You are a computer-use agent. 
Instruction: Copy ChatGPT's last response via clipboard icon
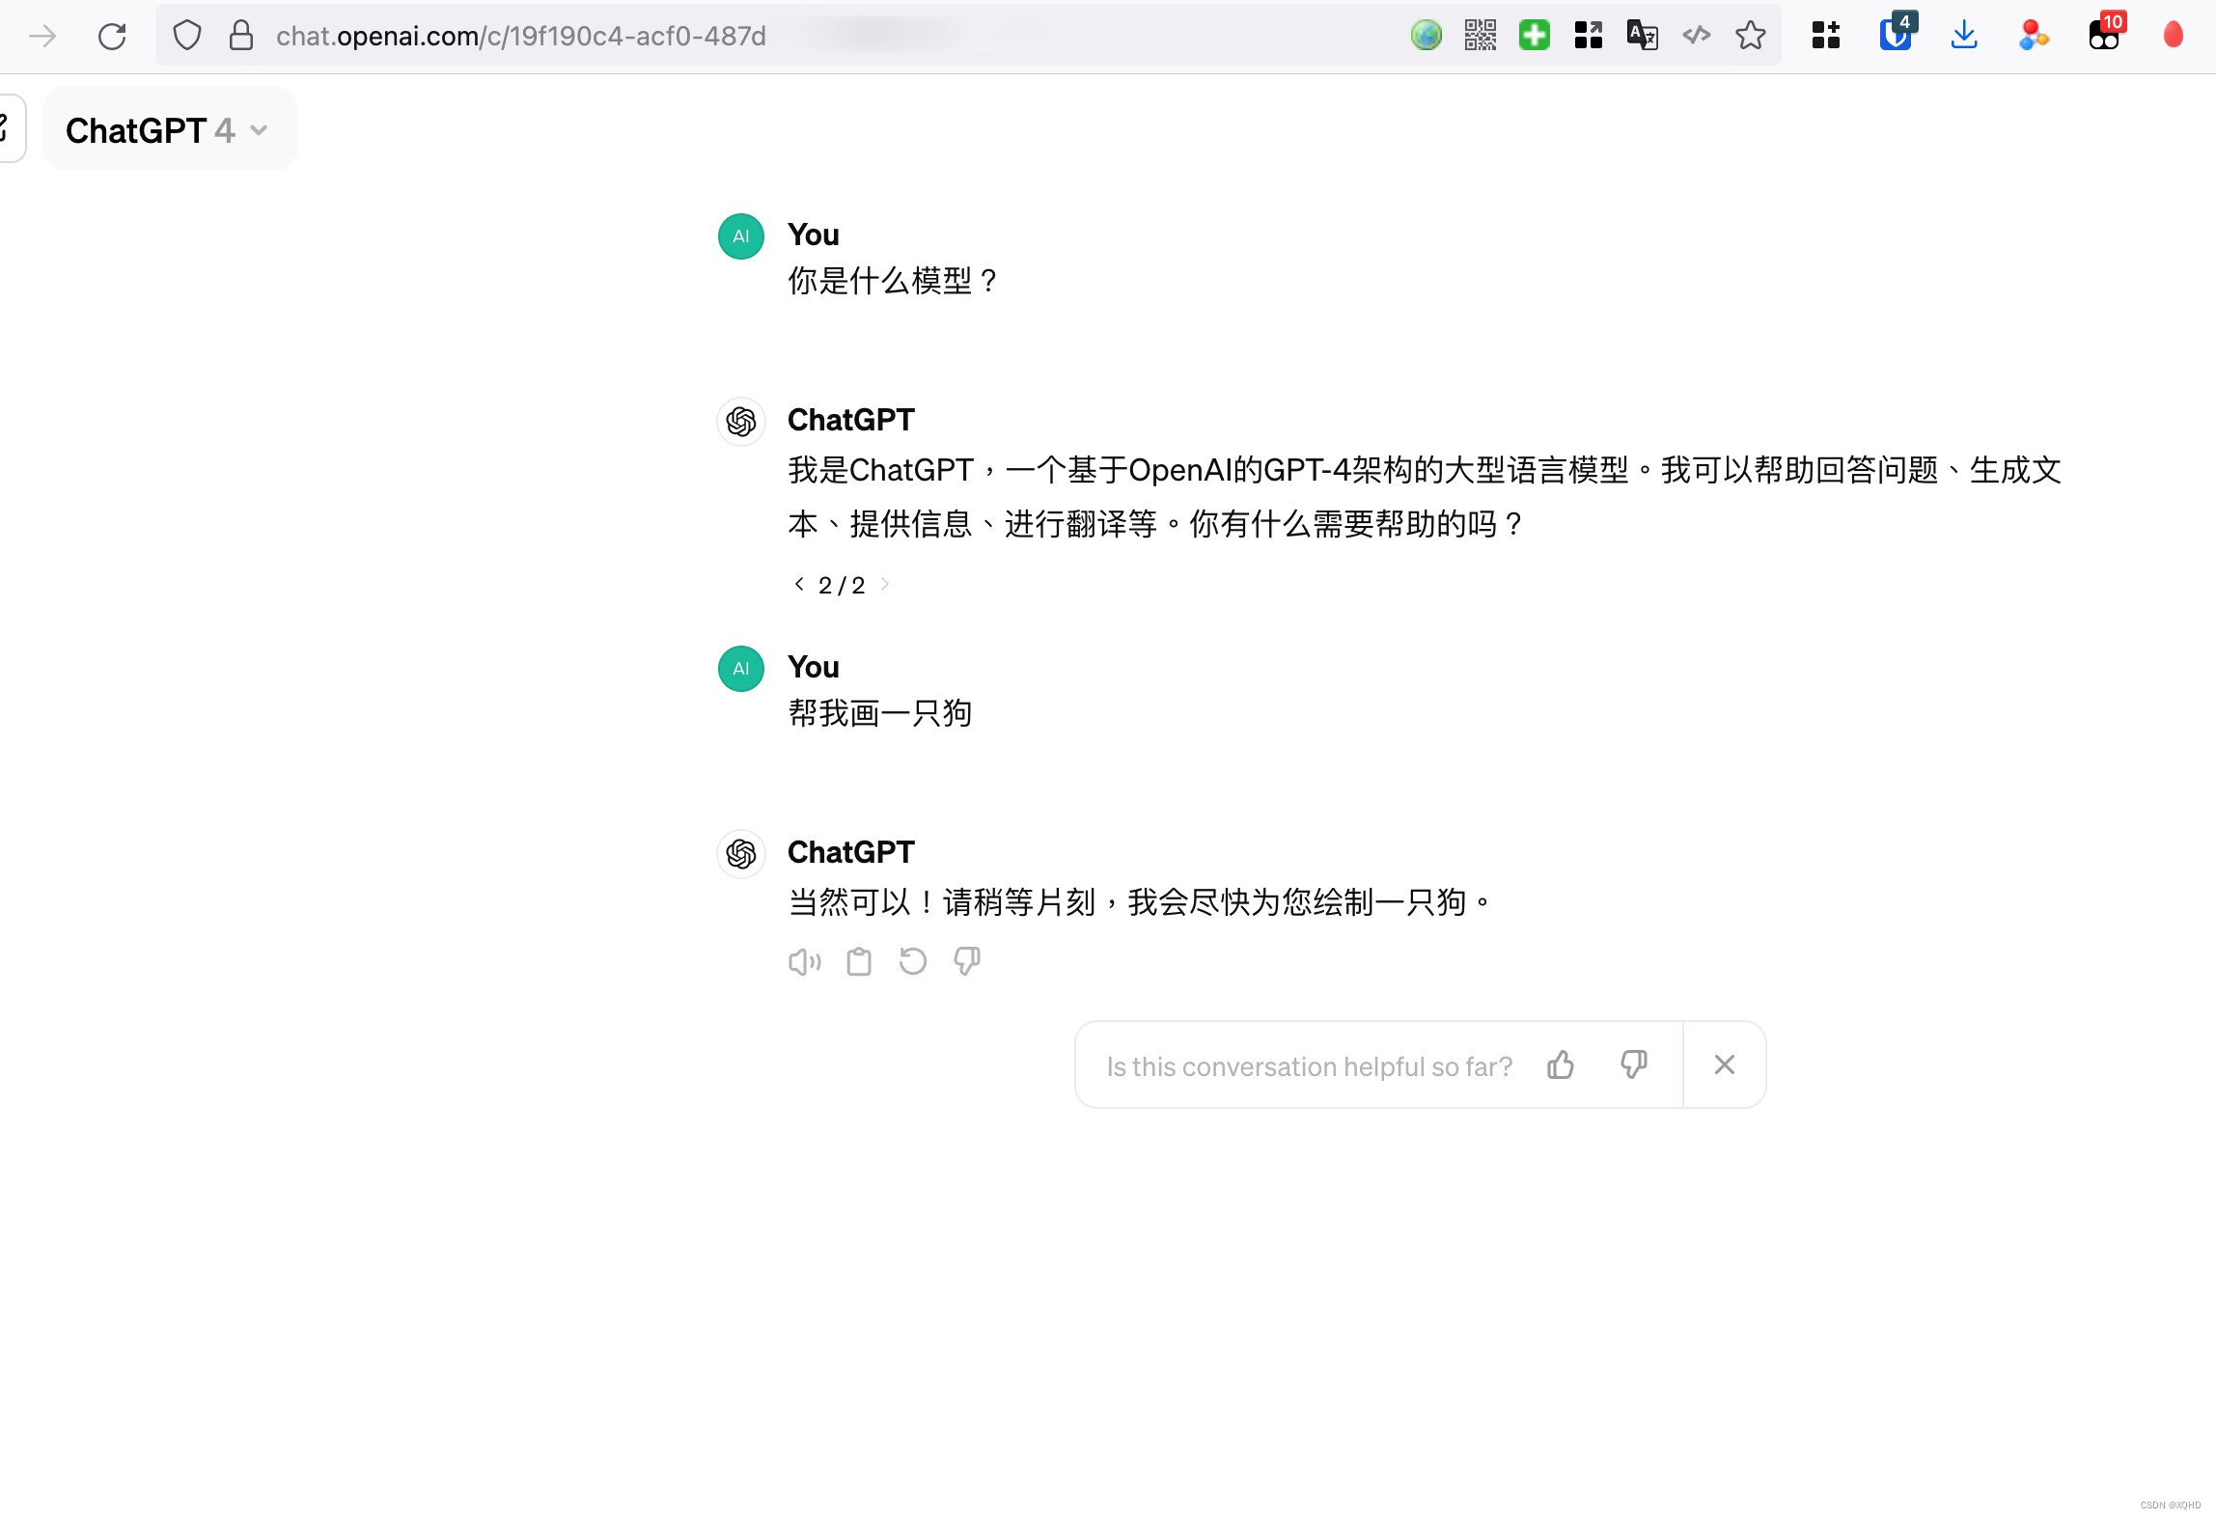coord(858,961)
